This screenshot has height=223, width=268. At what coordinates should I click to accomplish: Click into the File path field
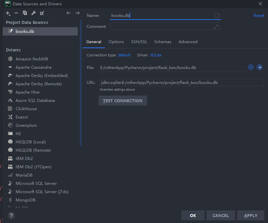[x=173, y=68]
